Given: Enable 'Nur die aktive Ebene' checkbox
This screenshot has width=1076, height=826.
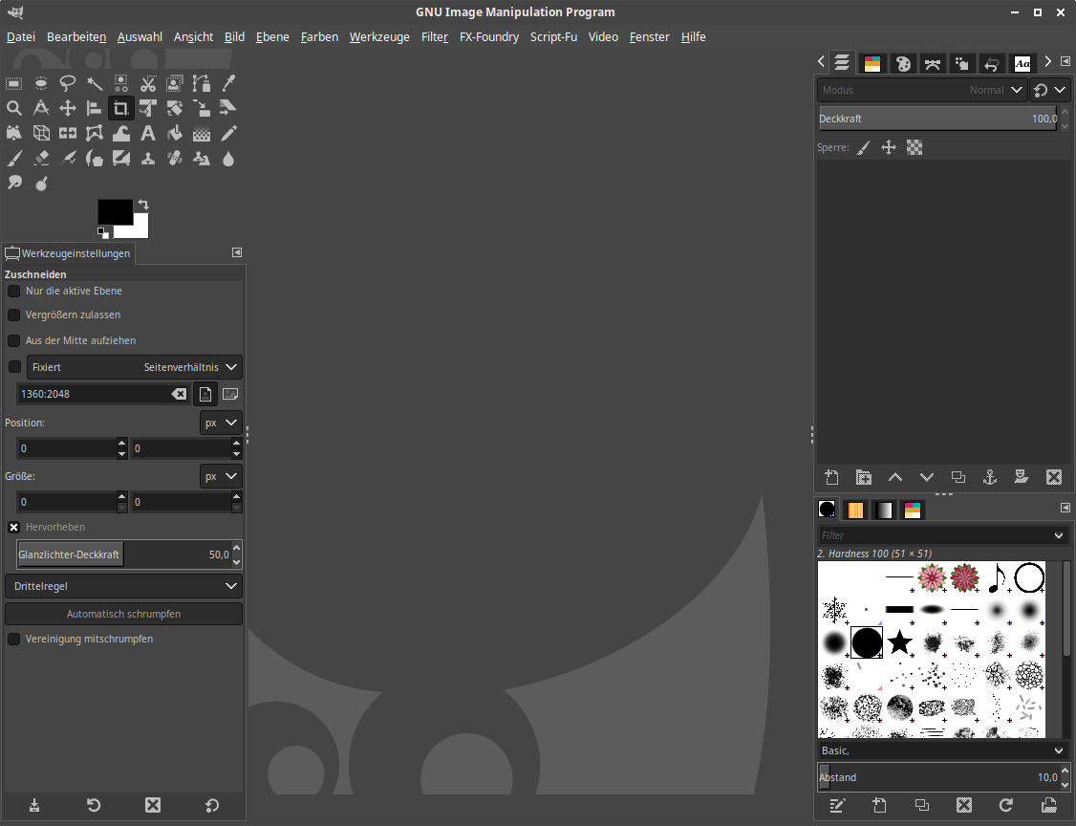Looking at the screenshot, I should 14,291.
